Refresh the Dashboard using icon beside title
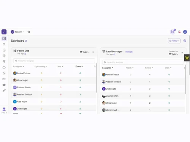This screenshot has height=142, width=190. pos(26,41)
